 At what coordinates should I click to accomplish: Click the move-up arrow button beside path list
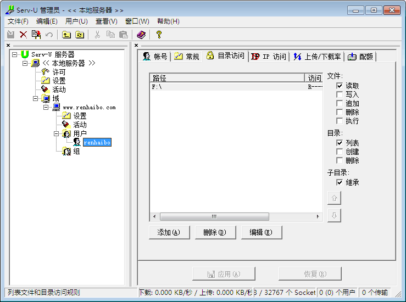point(334,198)
